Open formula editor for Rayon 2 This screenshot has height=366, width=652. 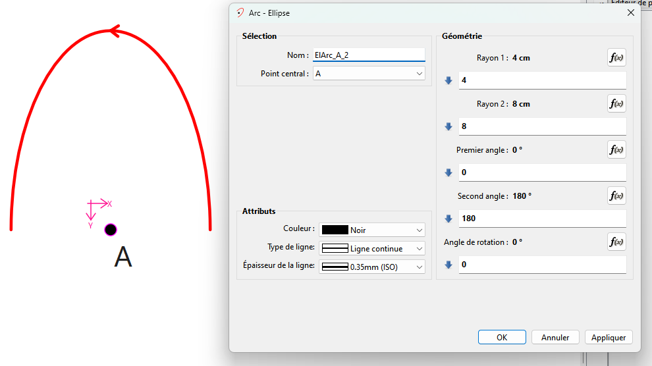[x=616, y=104]
